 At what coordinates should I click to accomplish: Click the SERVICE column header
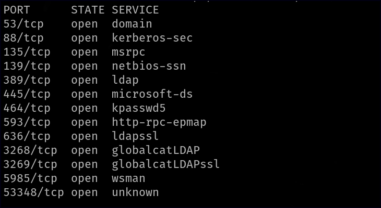tap(135, 10)
